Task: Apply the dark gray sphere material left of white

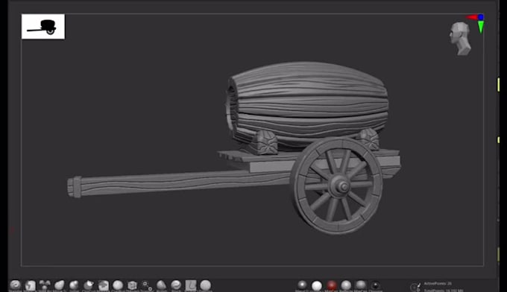Action: pos(302,285)
